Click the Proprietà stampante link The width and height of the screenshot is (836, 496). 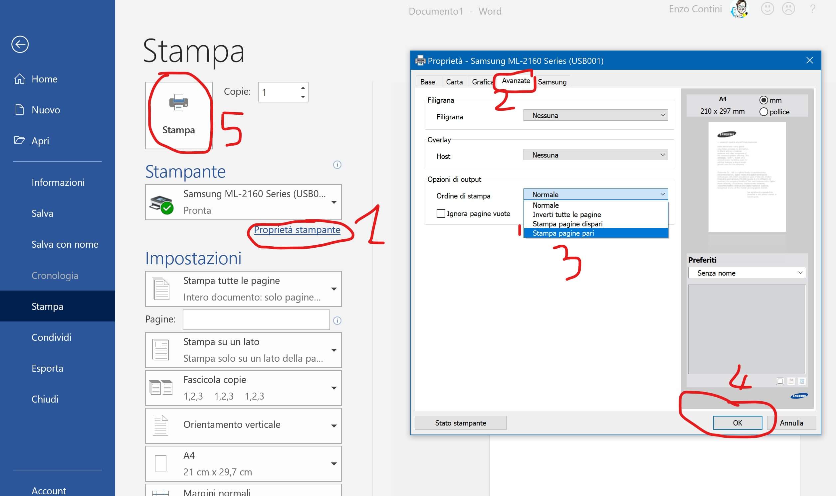[x=297, y=230]
